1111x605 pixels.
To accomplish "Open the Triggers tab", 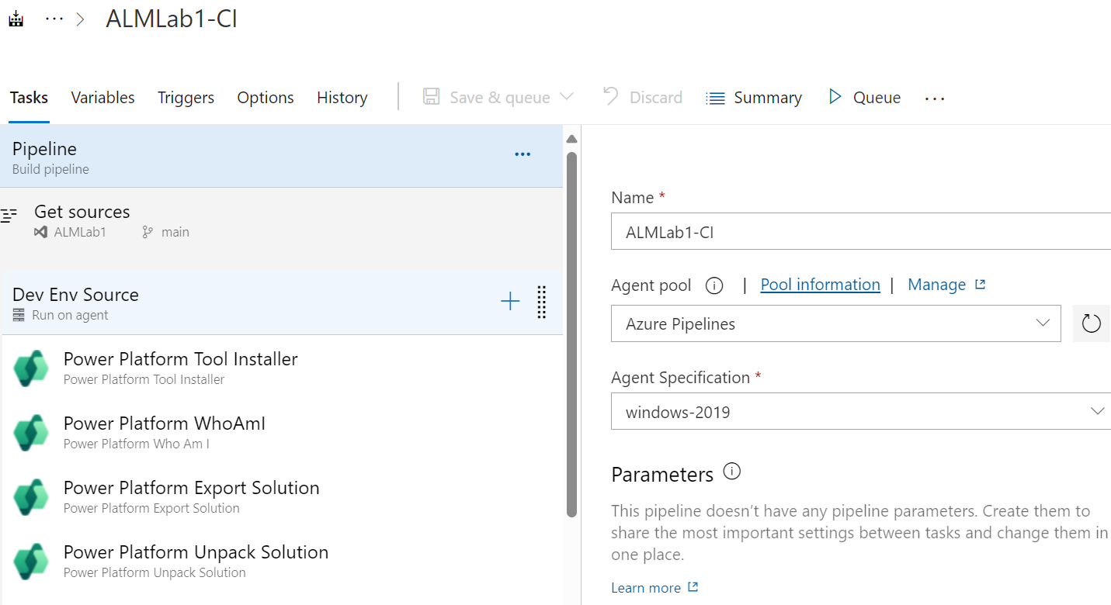I will click(x=186, y=97).
